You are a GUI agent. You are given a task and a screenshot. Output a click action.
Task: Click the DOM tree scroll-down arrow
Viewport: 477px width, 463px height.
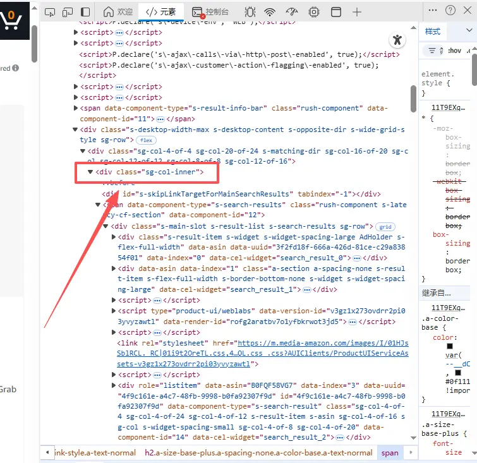point(413,438)
